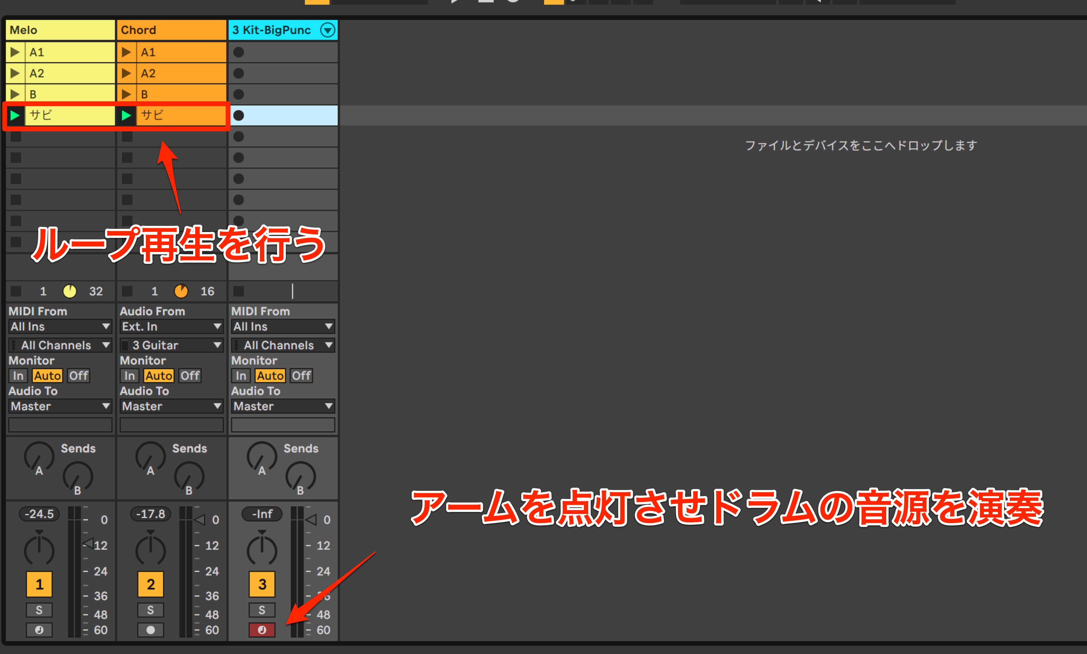Viewport: 1087px width, 654px height.
Task: Solo the Melo track
Action: pyautogui.click(x=39, y=610)
